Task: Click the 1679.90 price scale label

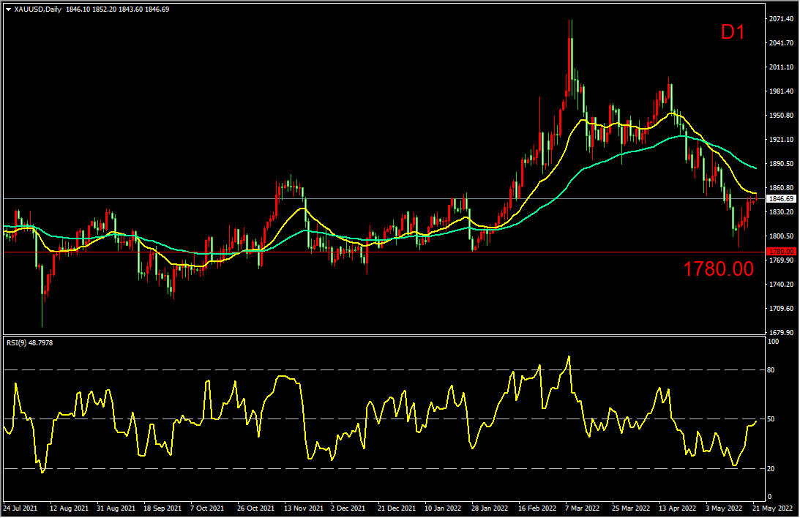Action: coord(781,332)
